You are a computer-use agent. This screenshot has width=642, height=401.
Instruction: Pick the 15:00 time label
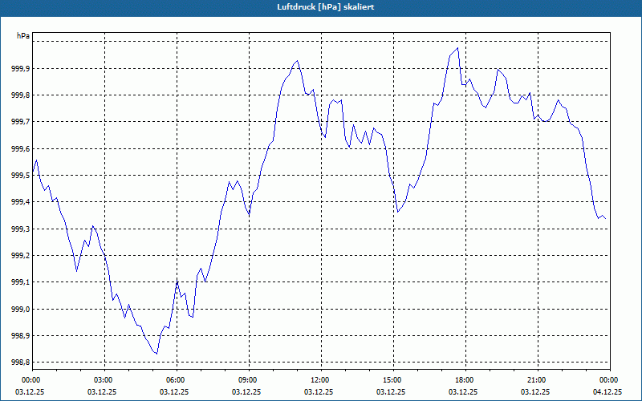tap(393, 380)
